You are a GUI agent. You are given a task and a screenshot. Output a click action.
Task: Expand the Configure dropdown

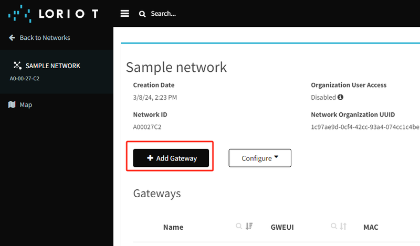pyautogui.click(x=260, y=158)
